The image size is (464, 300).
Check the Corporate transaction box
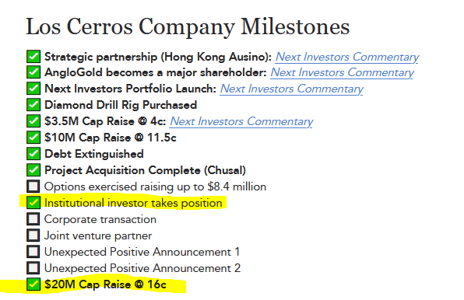(x=33, y=219)
